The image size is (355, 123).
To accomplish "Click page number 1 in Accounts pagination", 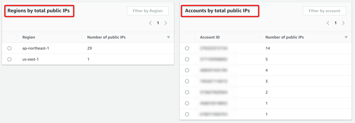I will tap(335, 23).
